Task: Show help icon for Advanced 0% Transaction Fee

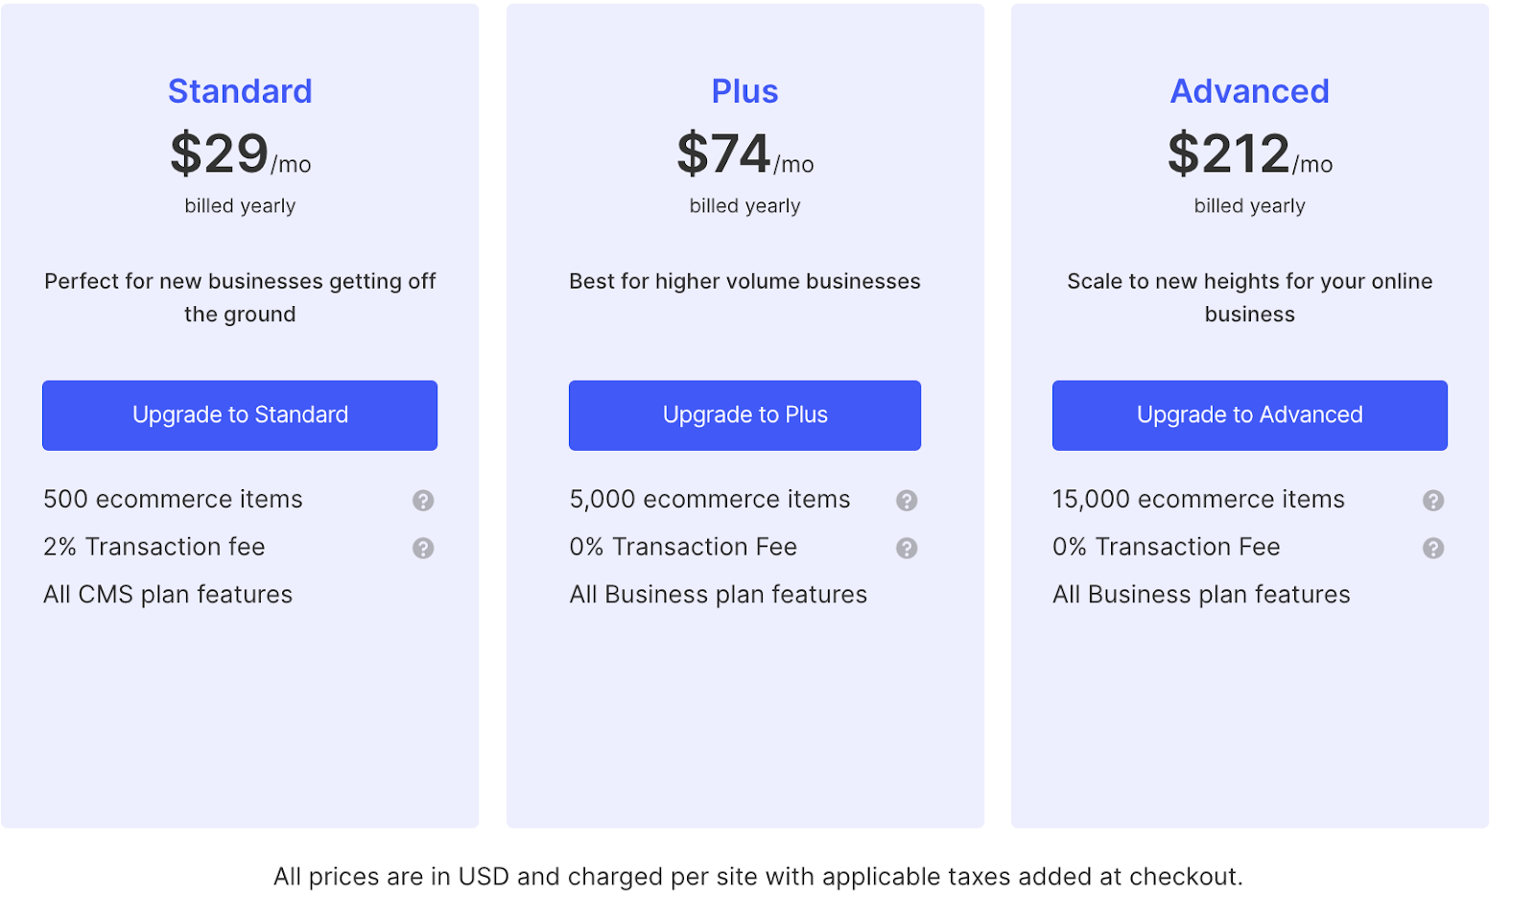Action: (1433, 548)
